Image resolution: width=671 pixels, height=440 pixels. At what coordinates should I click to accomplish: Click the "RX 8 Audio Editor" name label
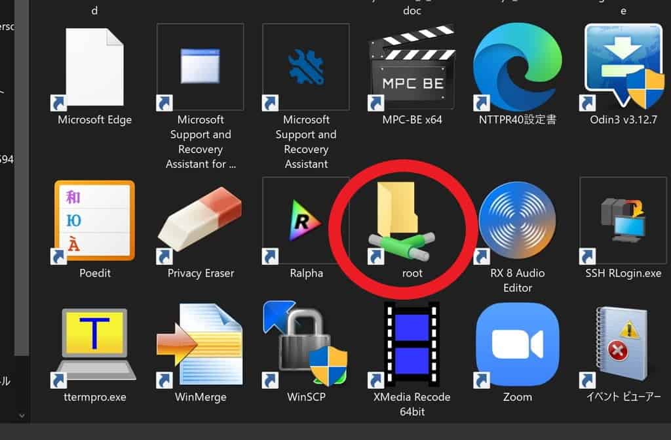(518, 281)
